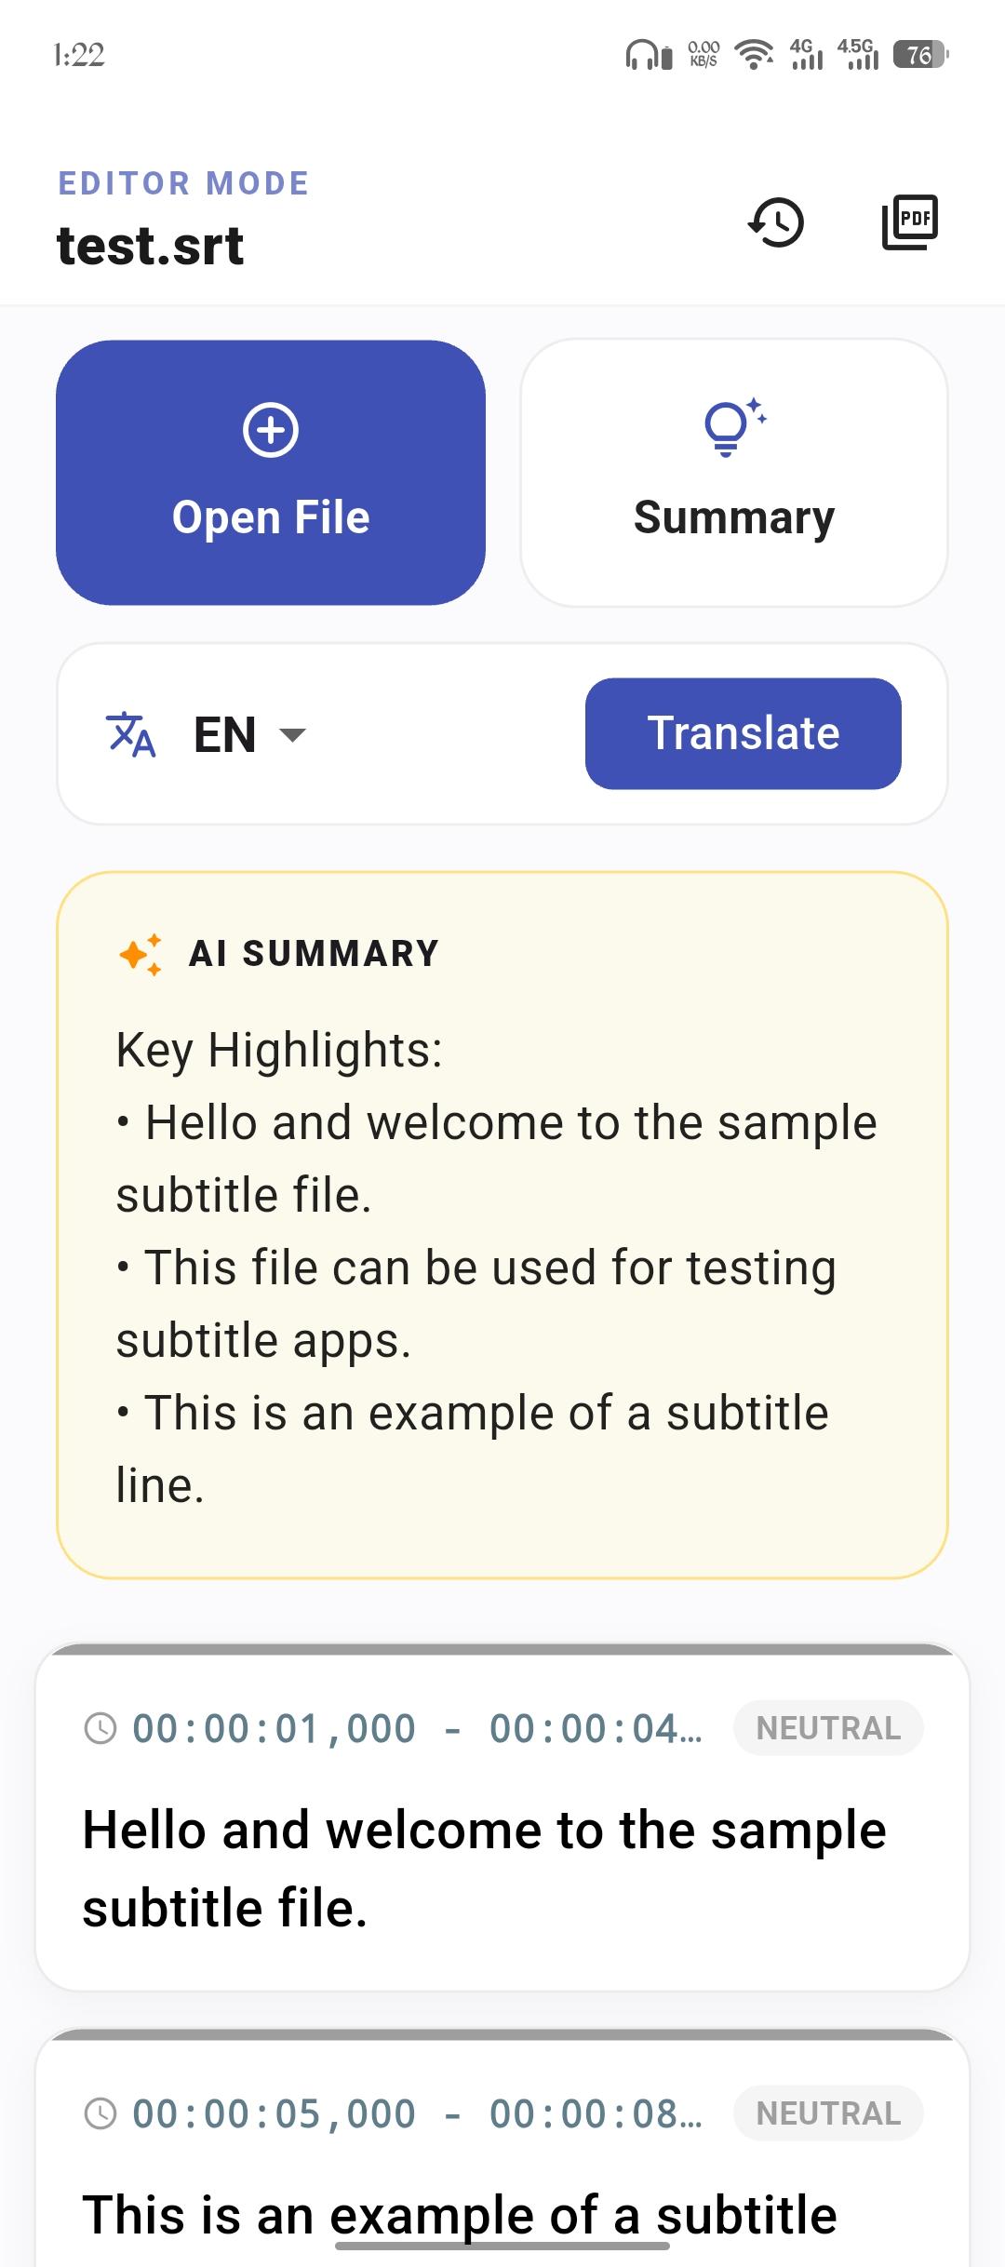This screenshot has width=1005, height=2267.
Task: Tap the plus icon on Open File
Action: pyautogui.click(x=271, y=430)
